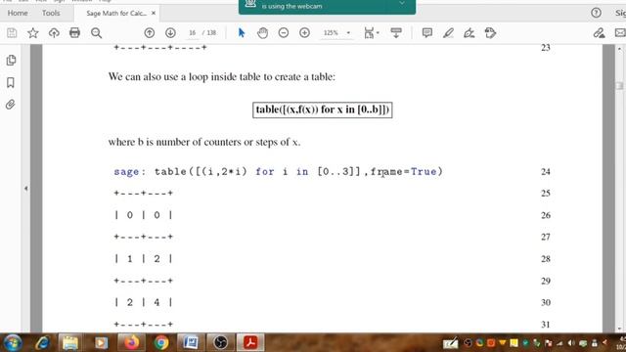Expand the webcam notification chevron
626x352 pixels.
click(x=402, y=3)
